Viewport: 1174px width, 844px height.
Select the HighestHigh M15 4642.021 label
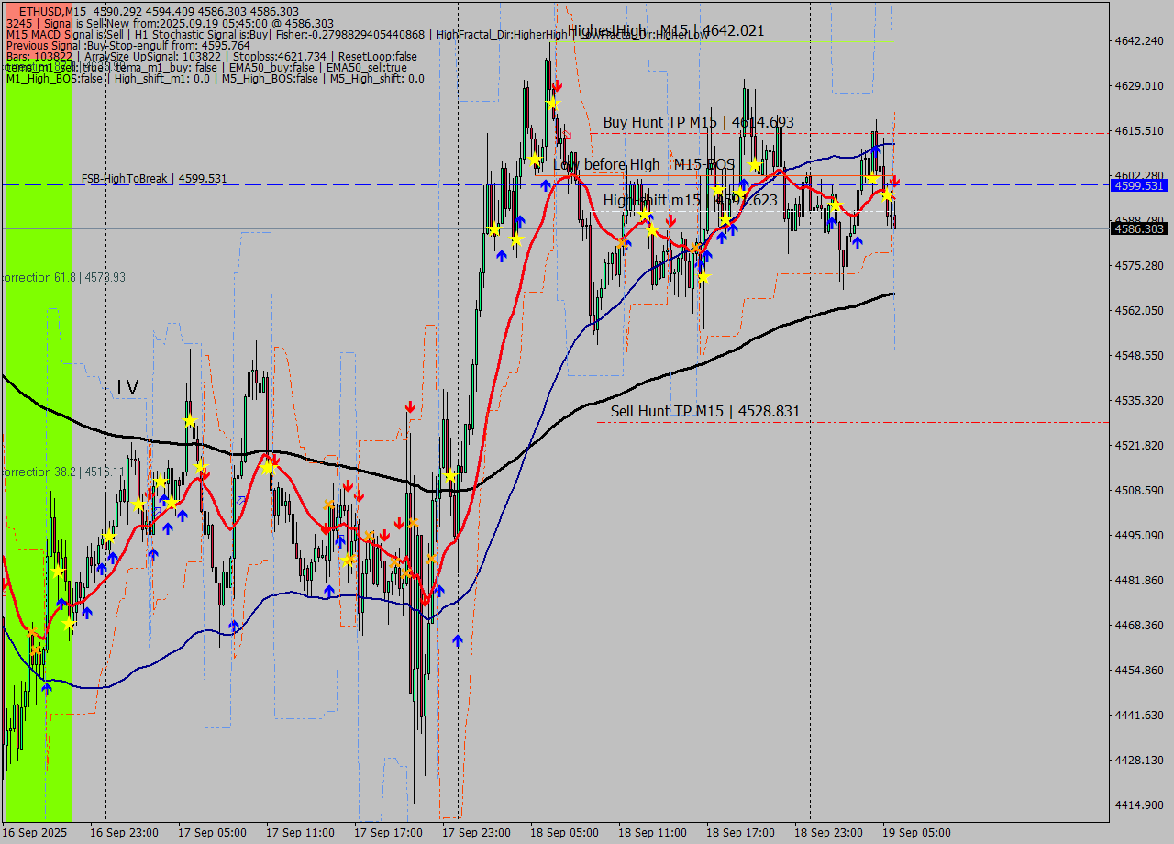[x=665, y=30]
